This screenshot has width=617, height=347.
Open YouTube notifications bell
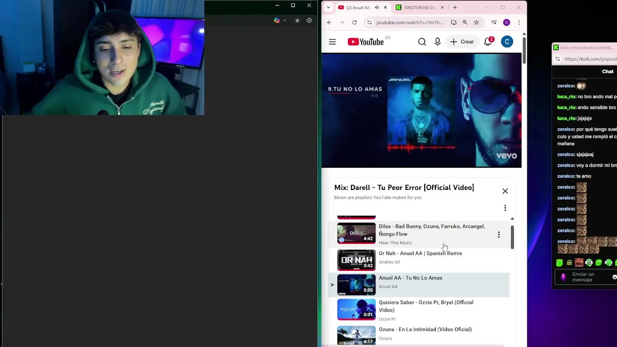[488, 42]
